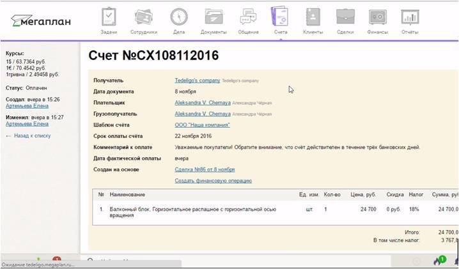This screenshot has height=269, width=459.
Task: Click the Мегаплан logo
Action: (41, 21)
